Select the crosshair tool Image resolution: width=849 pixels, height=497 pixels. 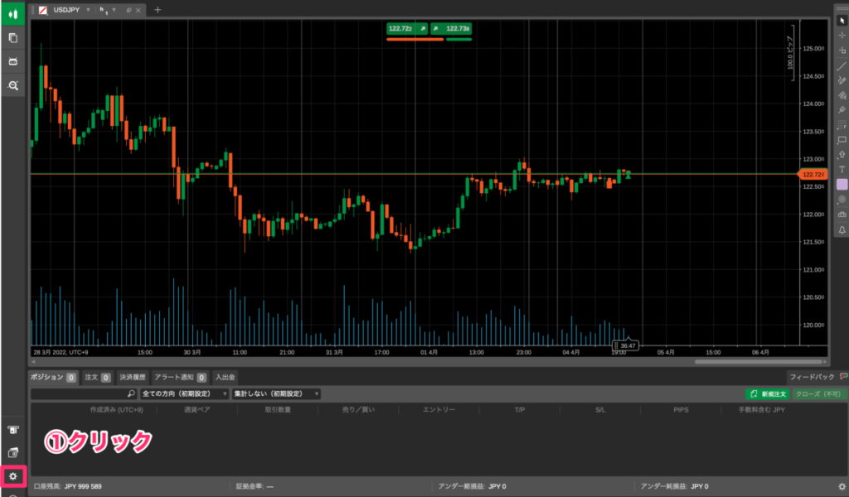842,35
